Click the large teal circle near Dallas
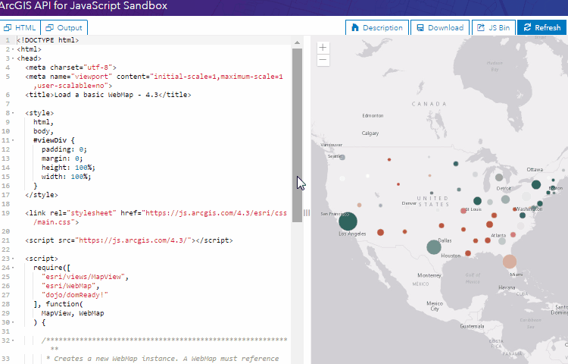Viewport: 568px width, 364px height. (434, 247)
